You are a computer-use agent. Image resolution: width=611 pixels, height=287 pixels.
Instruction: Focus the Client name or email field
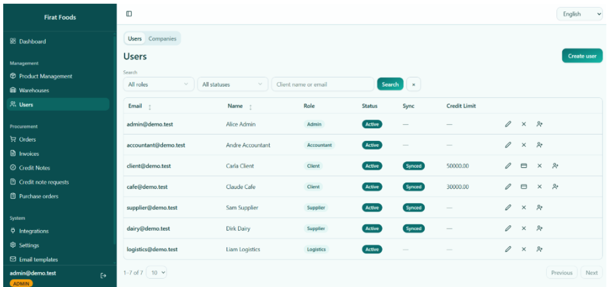pyautogui.click(x=323, y=85)
